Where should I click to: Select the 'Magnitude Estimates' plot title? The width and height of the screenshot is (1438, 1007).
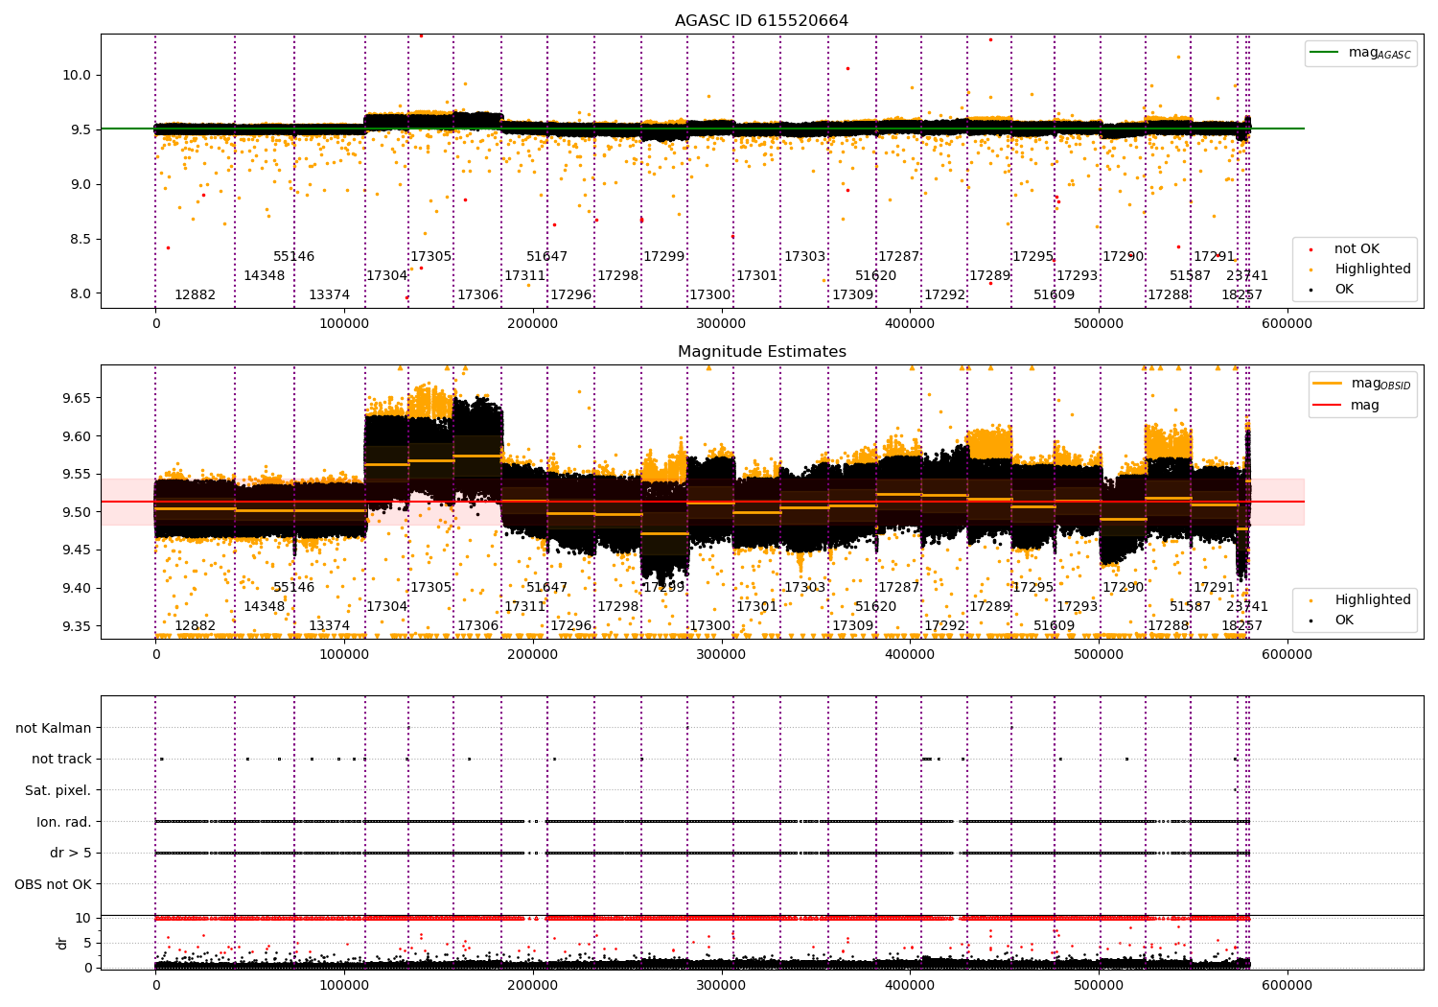pos(761,352)
